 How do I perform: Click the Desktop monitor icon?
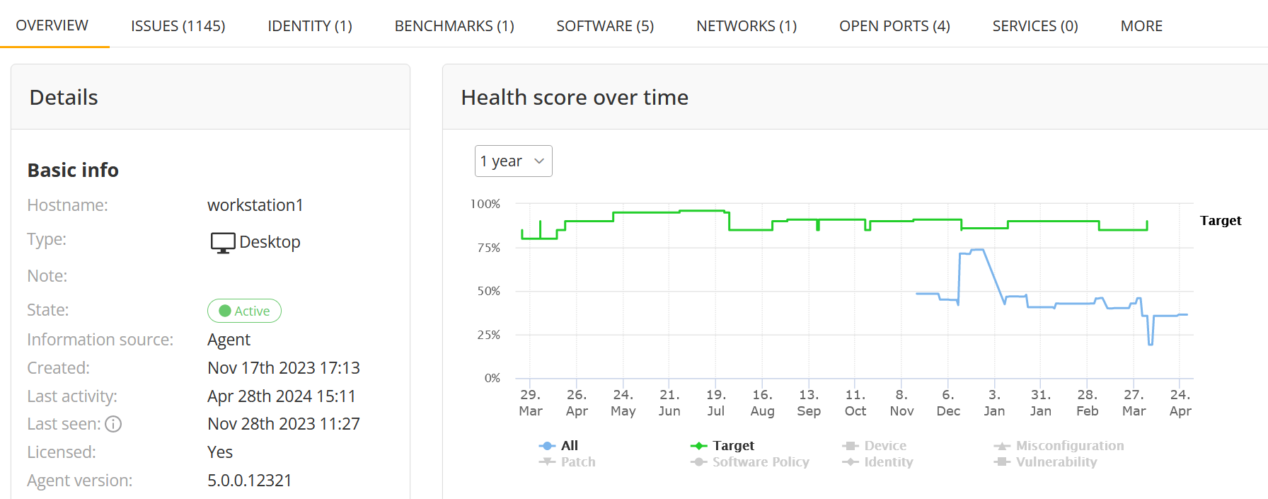coord(223,243)
